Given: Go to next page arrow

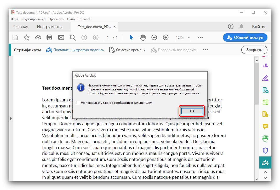Looking at the screenshot, I should tap(96, 37).
